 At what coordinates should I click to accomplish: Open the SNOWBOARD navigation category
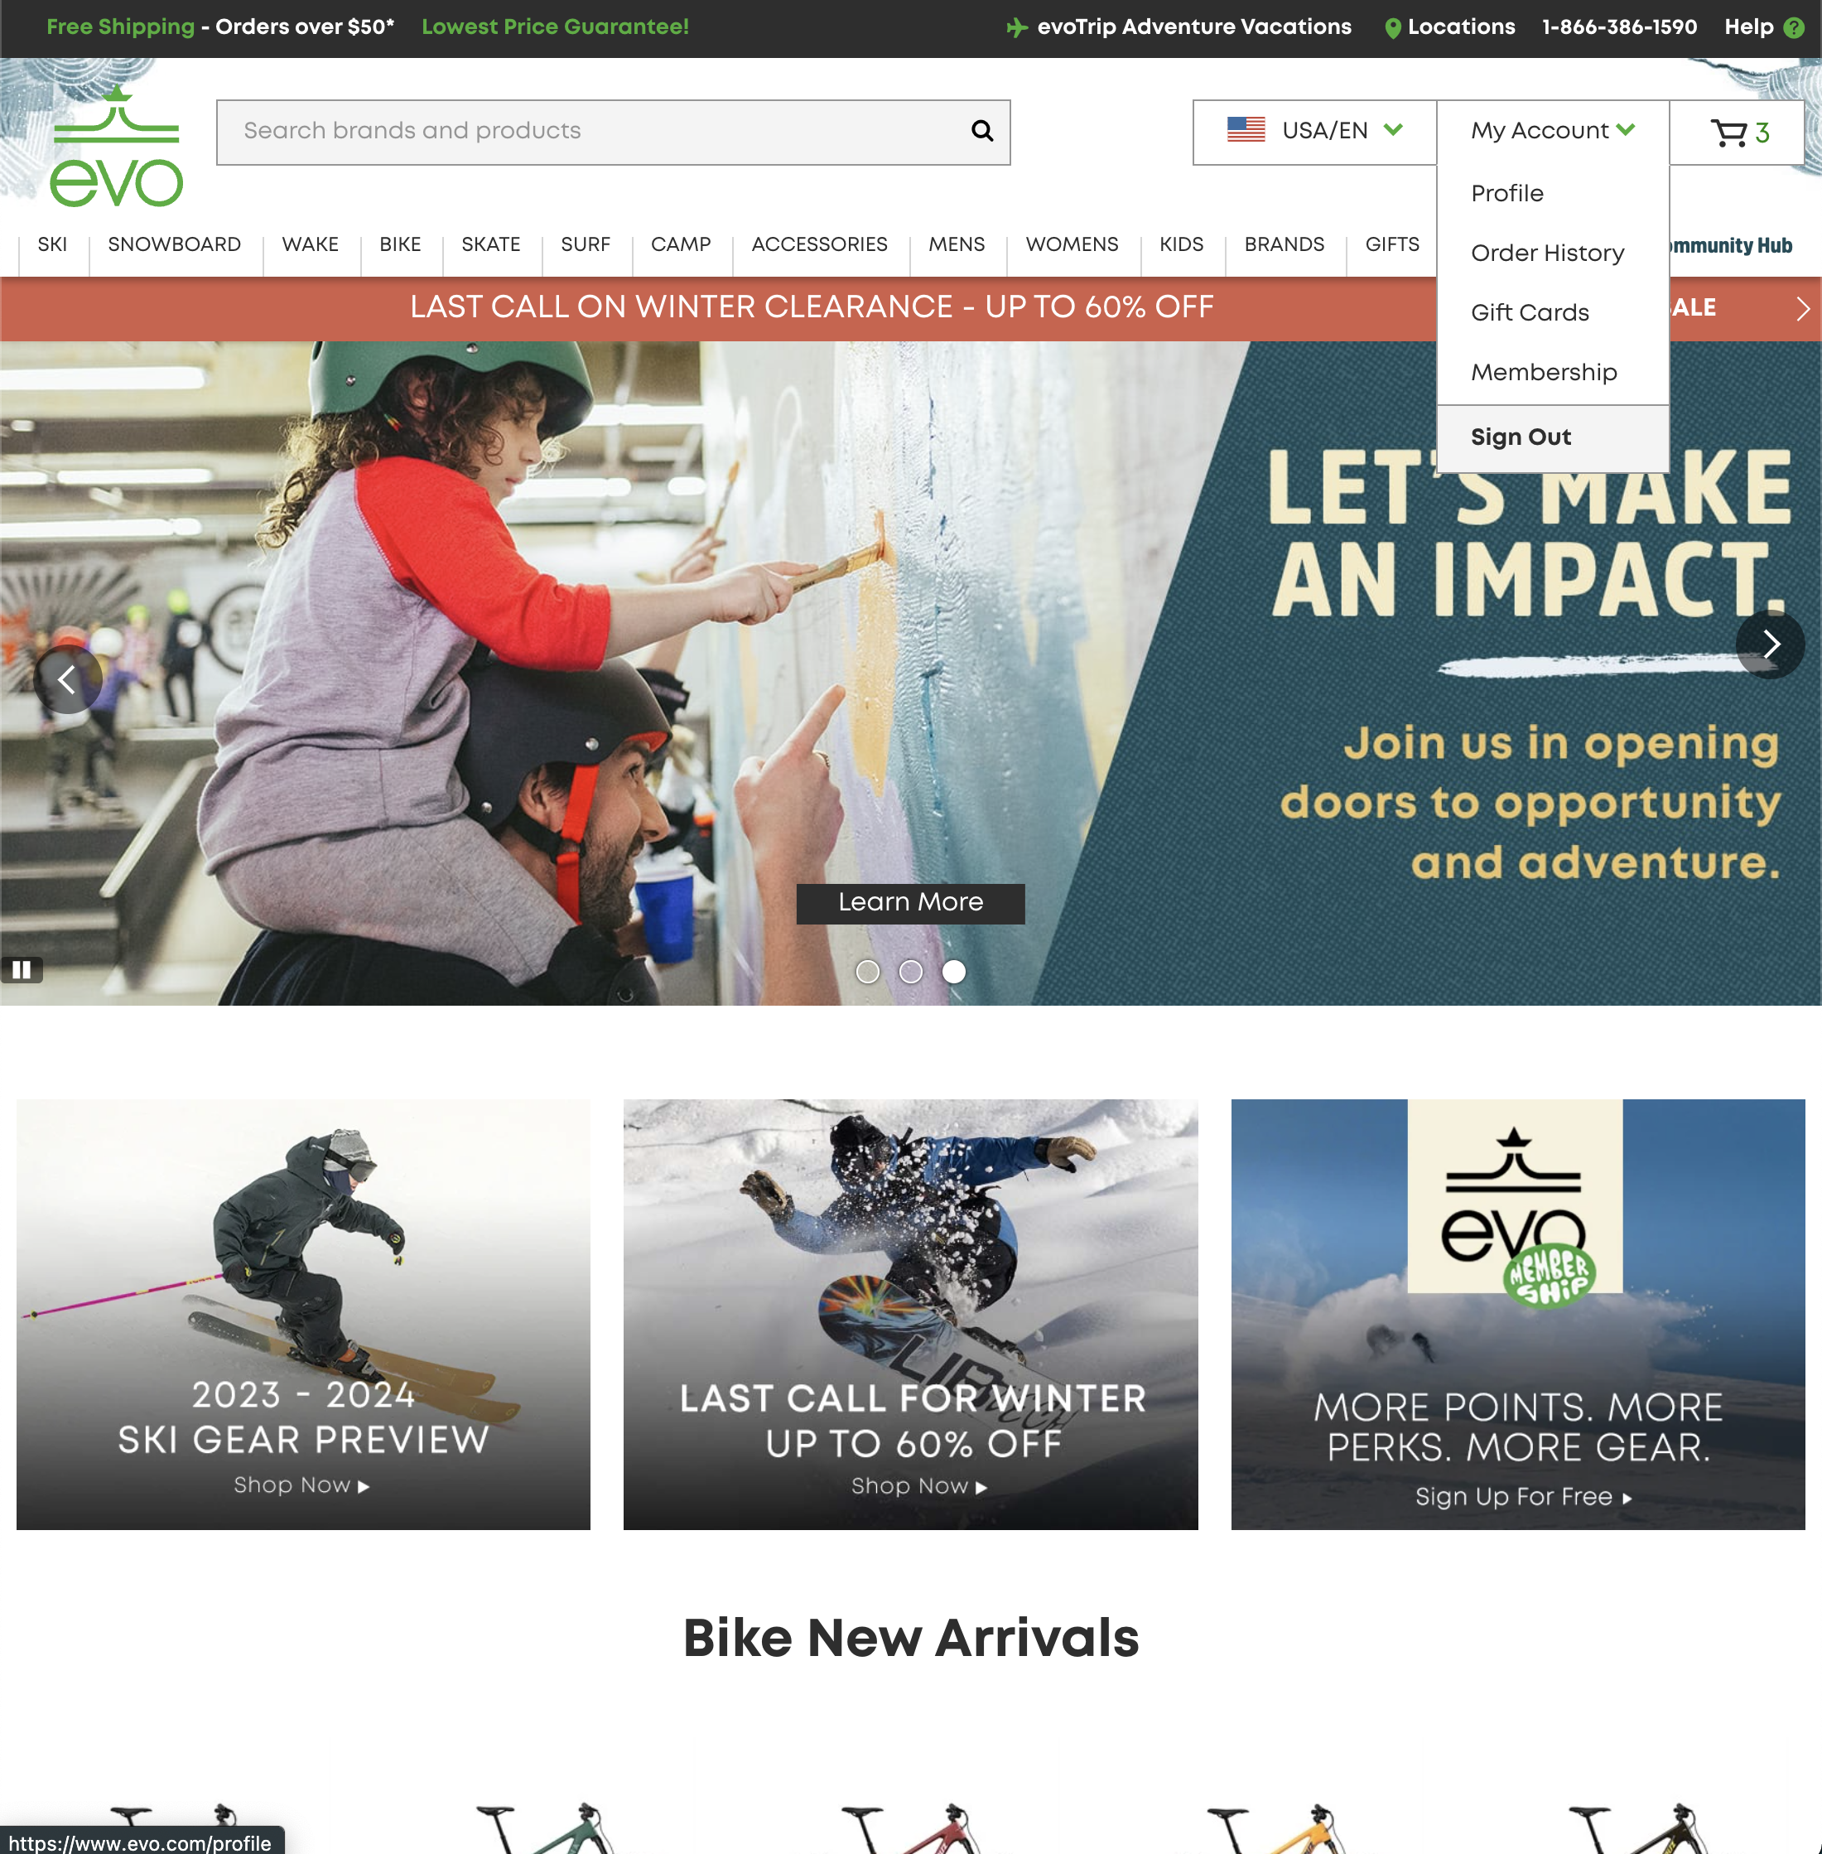pos(174,245)
